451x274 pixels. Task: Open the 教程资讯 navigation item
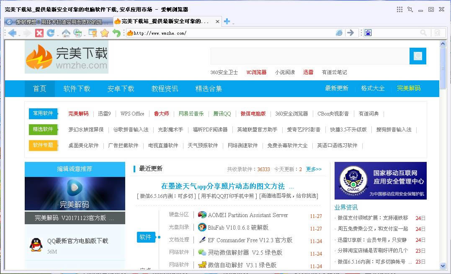pyautogui.click(x=165, y=89)
